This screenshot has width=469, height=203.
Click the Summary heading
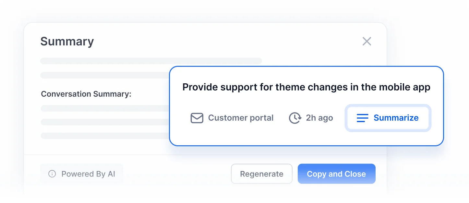67,42
